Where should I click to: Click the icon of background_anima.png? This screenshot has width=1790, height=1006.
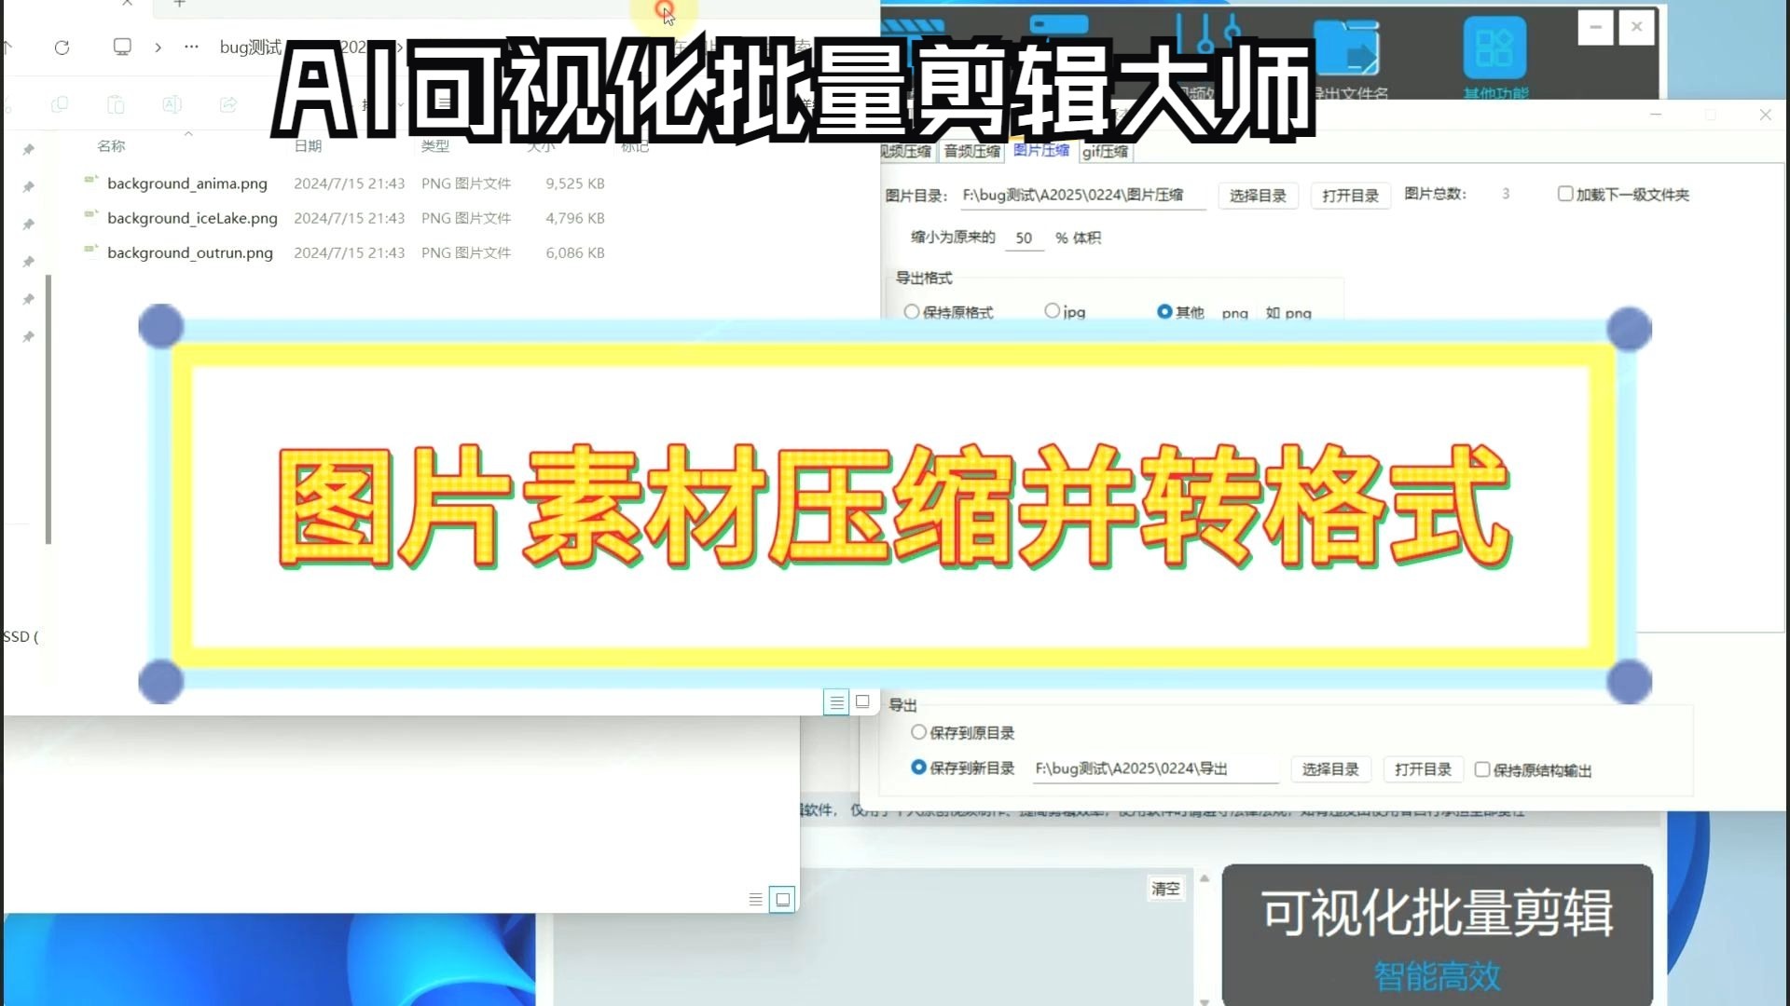[x=91, y=181]
